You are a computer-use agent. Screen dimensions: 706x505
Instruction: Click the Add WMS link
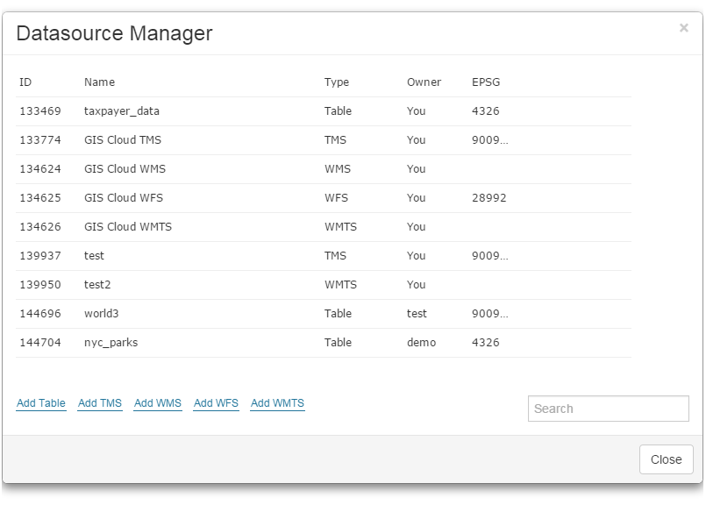[x=157, y=403]
